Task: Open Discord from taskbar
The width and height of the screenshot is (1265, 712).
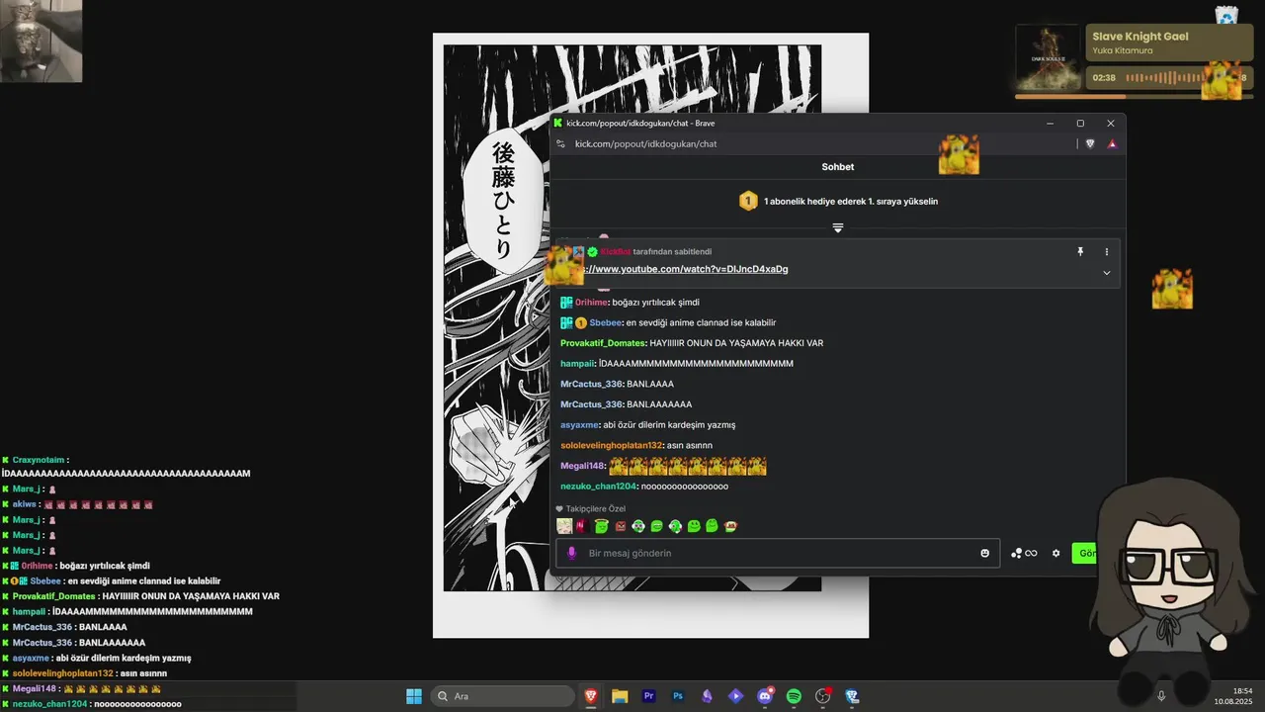Action: 765,696
